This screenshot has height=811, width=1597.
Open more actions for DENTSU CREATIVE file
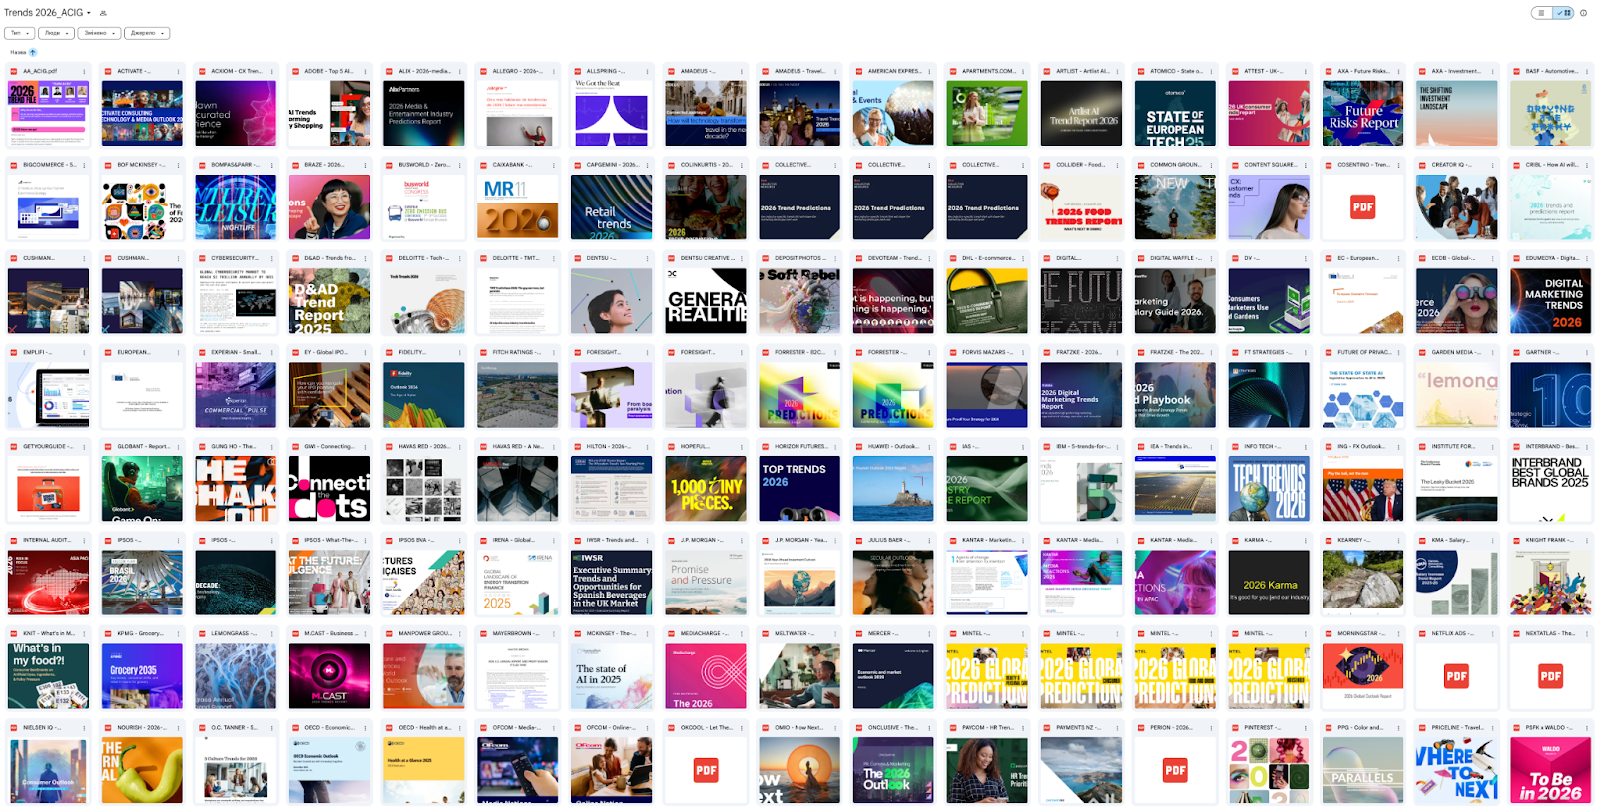(x=742, y=258)
